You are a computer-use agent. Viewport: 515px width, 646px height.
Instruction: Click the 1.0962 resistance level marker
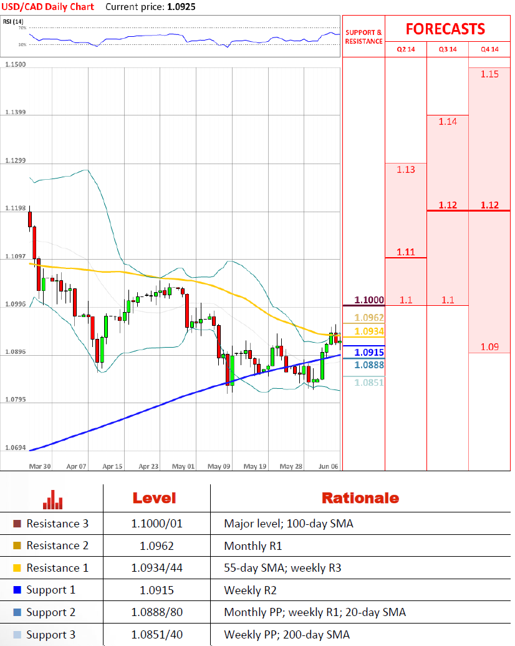(x=369, y=318)
